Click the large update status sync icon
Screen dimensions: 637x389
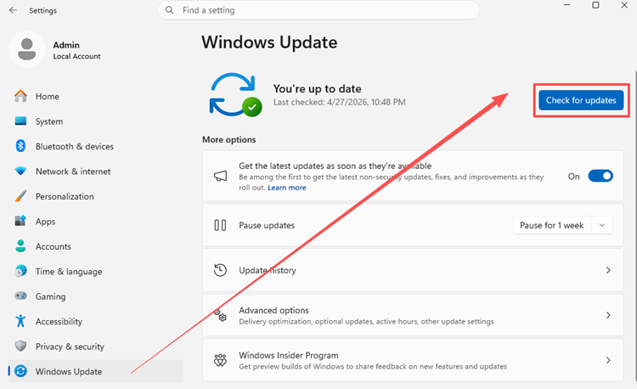[235, 94]
